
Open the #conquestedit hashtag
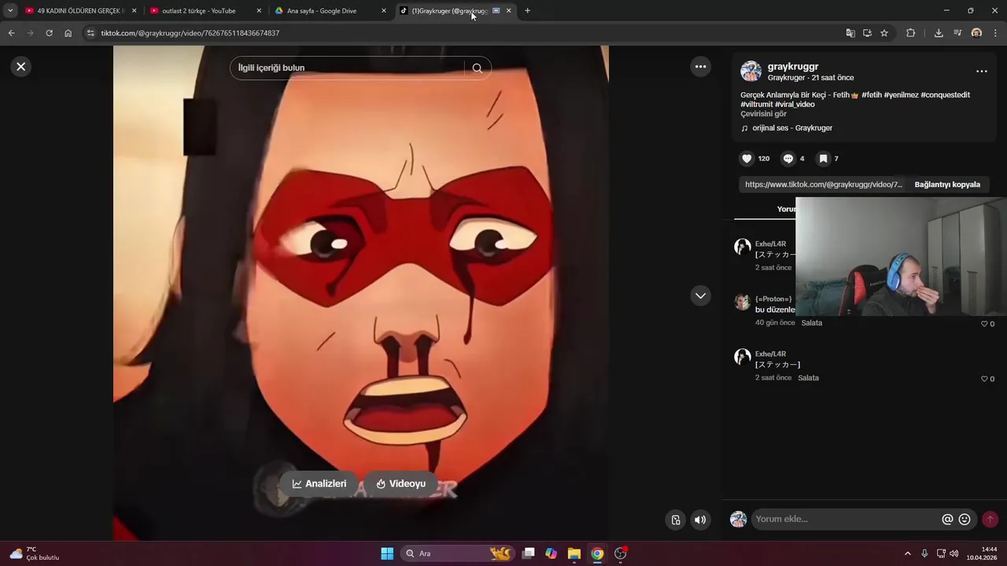point(946,95)
